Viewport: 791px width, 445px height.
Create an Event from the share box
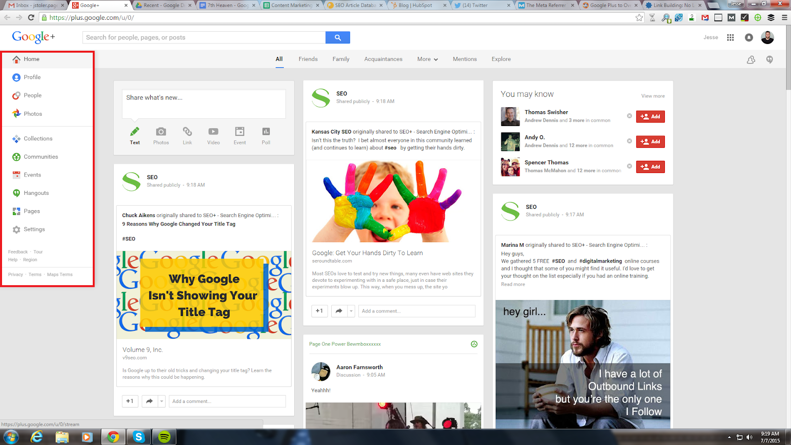point(240,135)
